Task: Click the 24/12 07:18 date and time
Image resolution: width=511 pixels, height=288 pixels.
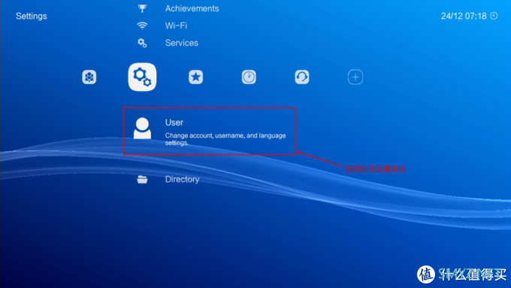Action: tap(464, 16)
